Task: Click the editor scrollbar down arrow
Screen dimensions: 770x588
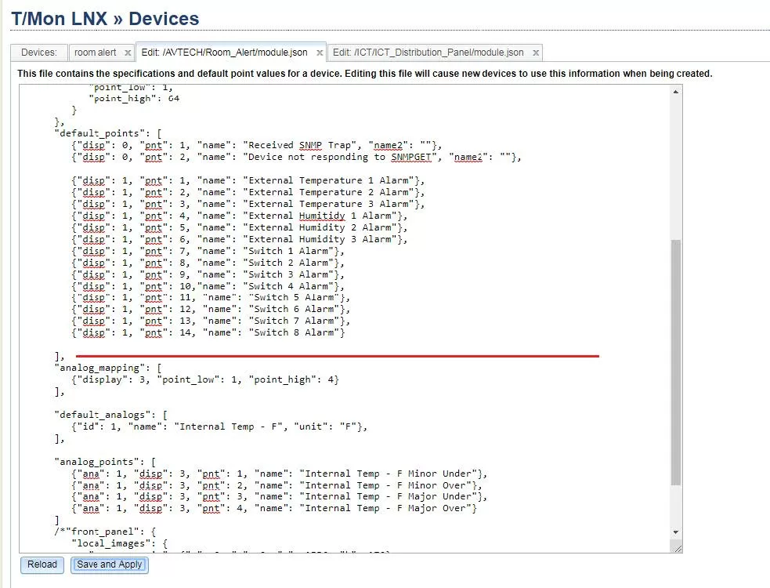Action: click(676, 535)
